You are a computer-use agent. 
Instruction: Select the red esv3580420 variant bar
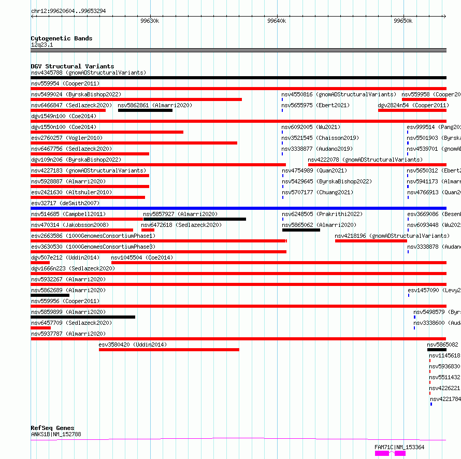coord(169,350)
